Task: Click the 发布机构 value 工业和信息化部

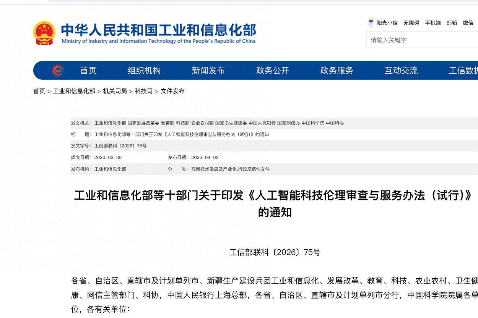Action: tap(110, 169)
